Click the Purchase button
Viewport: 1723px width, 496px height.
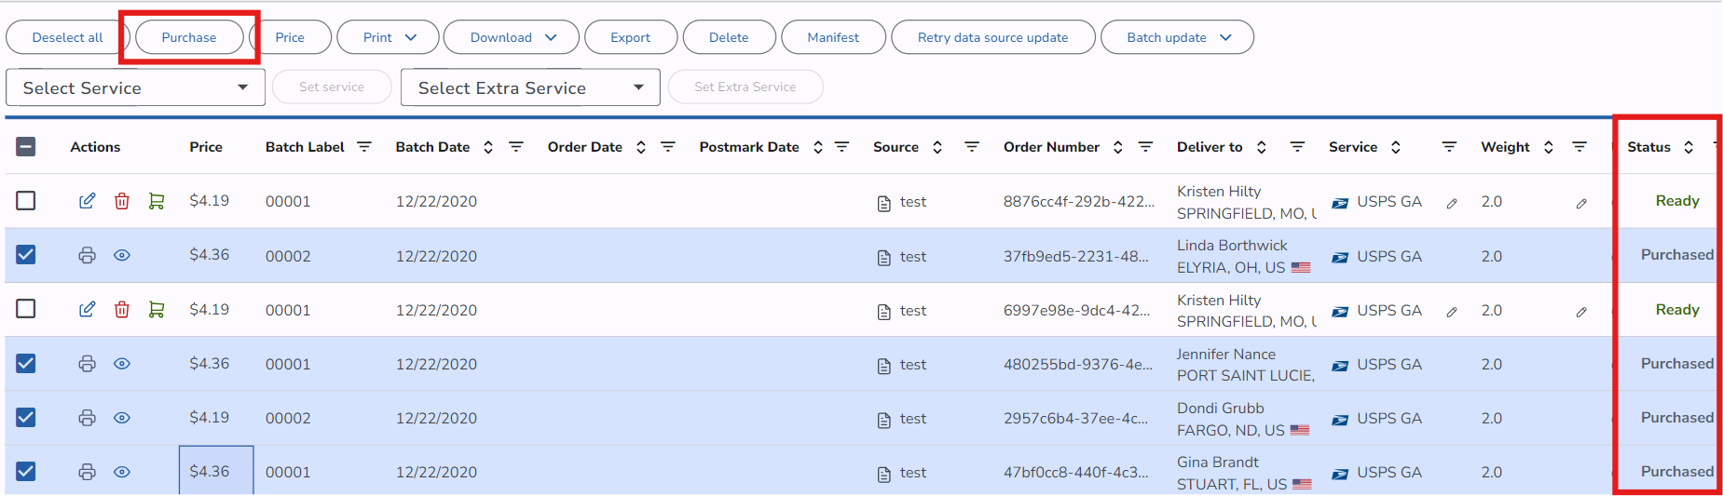(x=189, y=37)
